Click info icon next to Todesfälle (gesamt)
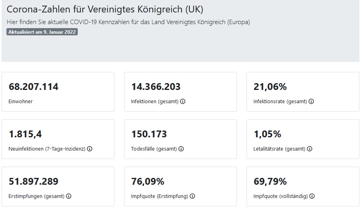 [181, 149]
